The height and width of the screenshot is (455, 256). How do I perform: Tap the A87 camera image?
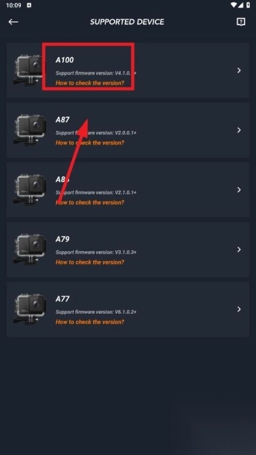[x=30, y=130]
